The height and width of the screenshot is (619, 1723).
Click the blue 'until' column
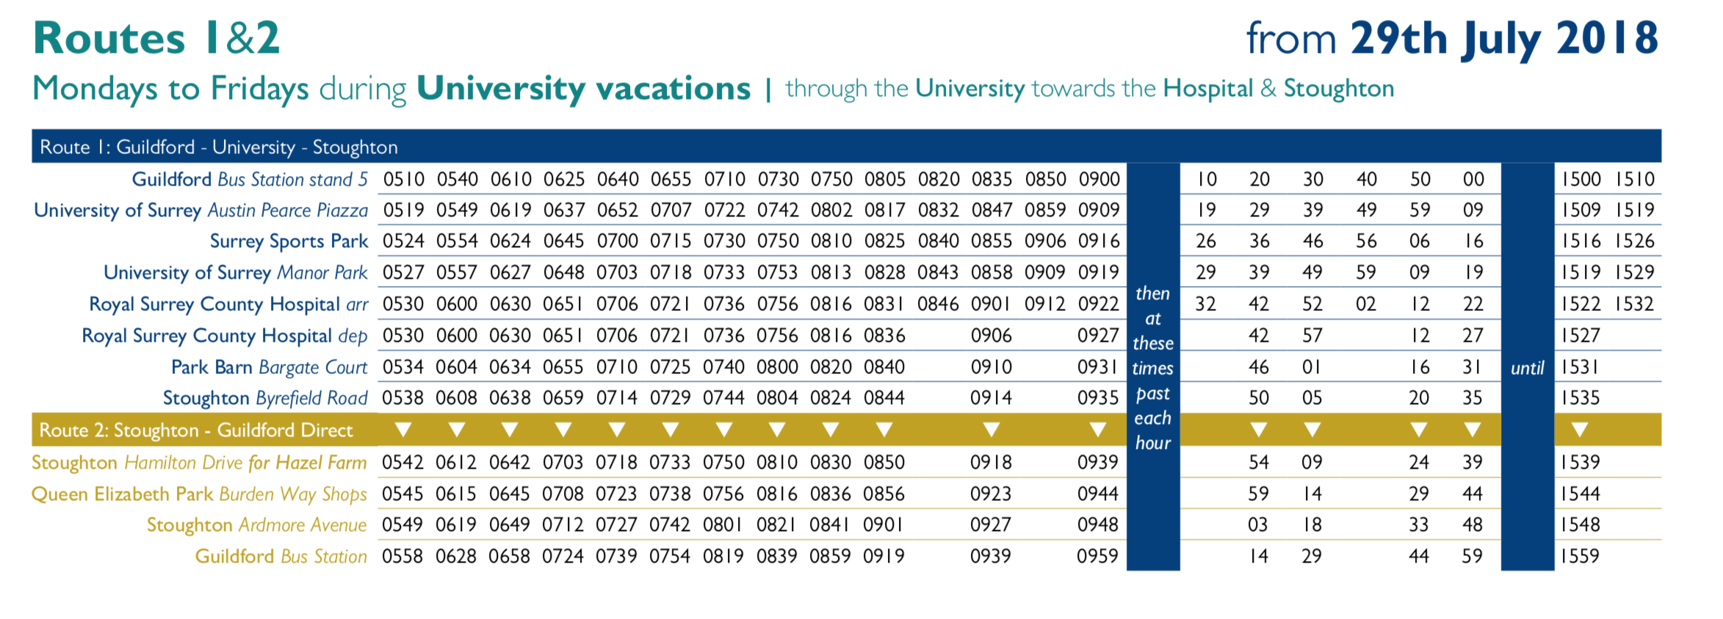1528,367
